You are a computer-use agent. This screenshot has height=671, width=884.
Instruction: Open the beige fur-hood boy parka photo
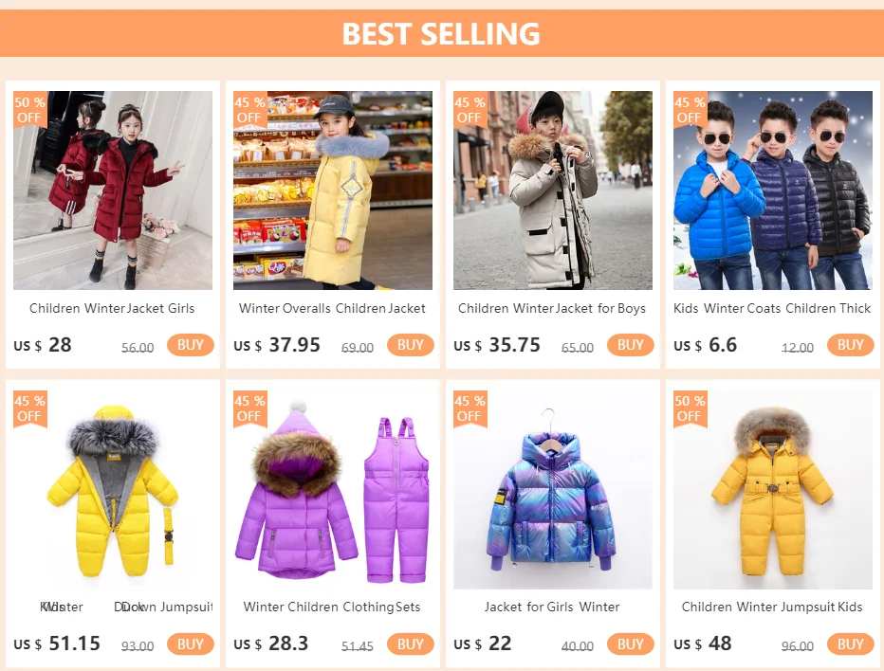552,190
